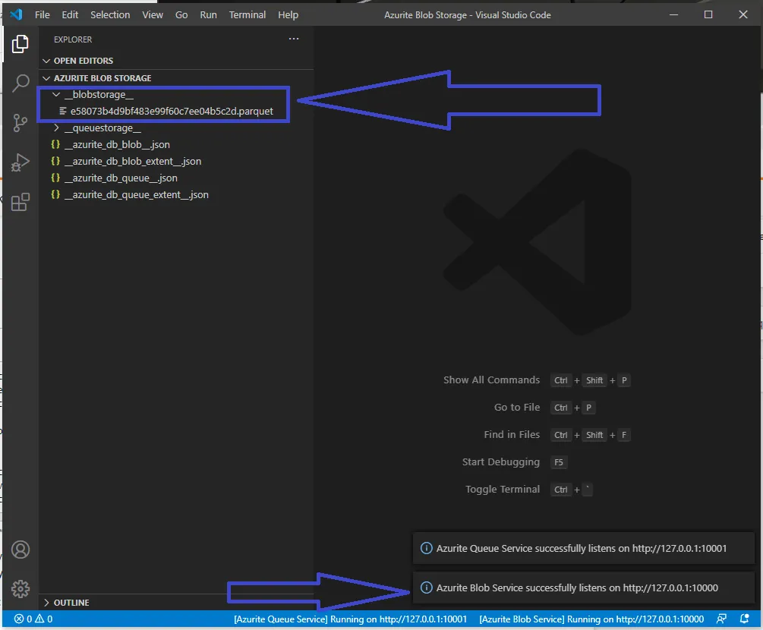Close the Visual Studio Code window
This screenshot has width=763, height=630.
(x=743, y=14)
